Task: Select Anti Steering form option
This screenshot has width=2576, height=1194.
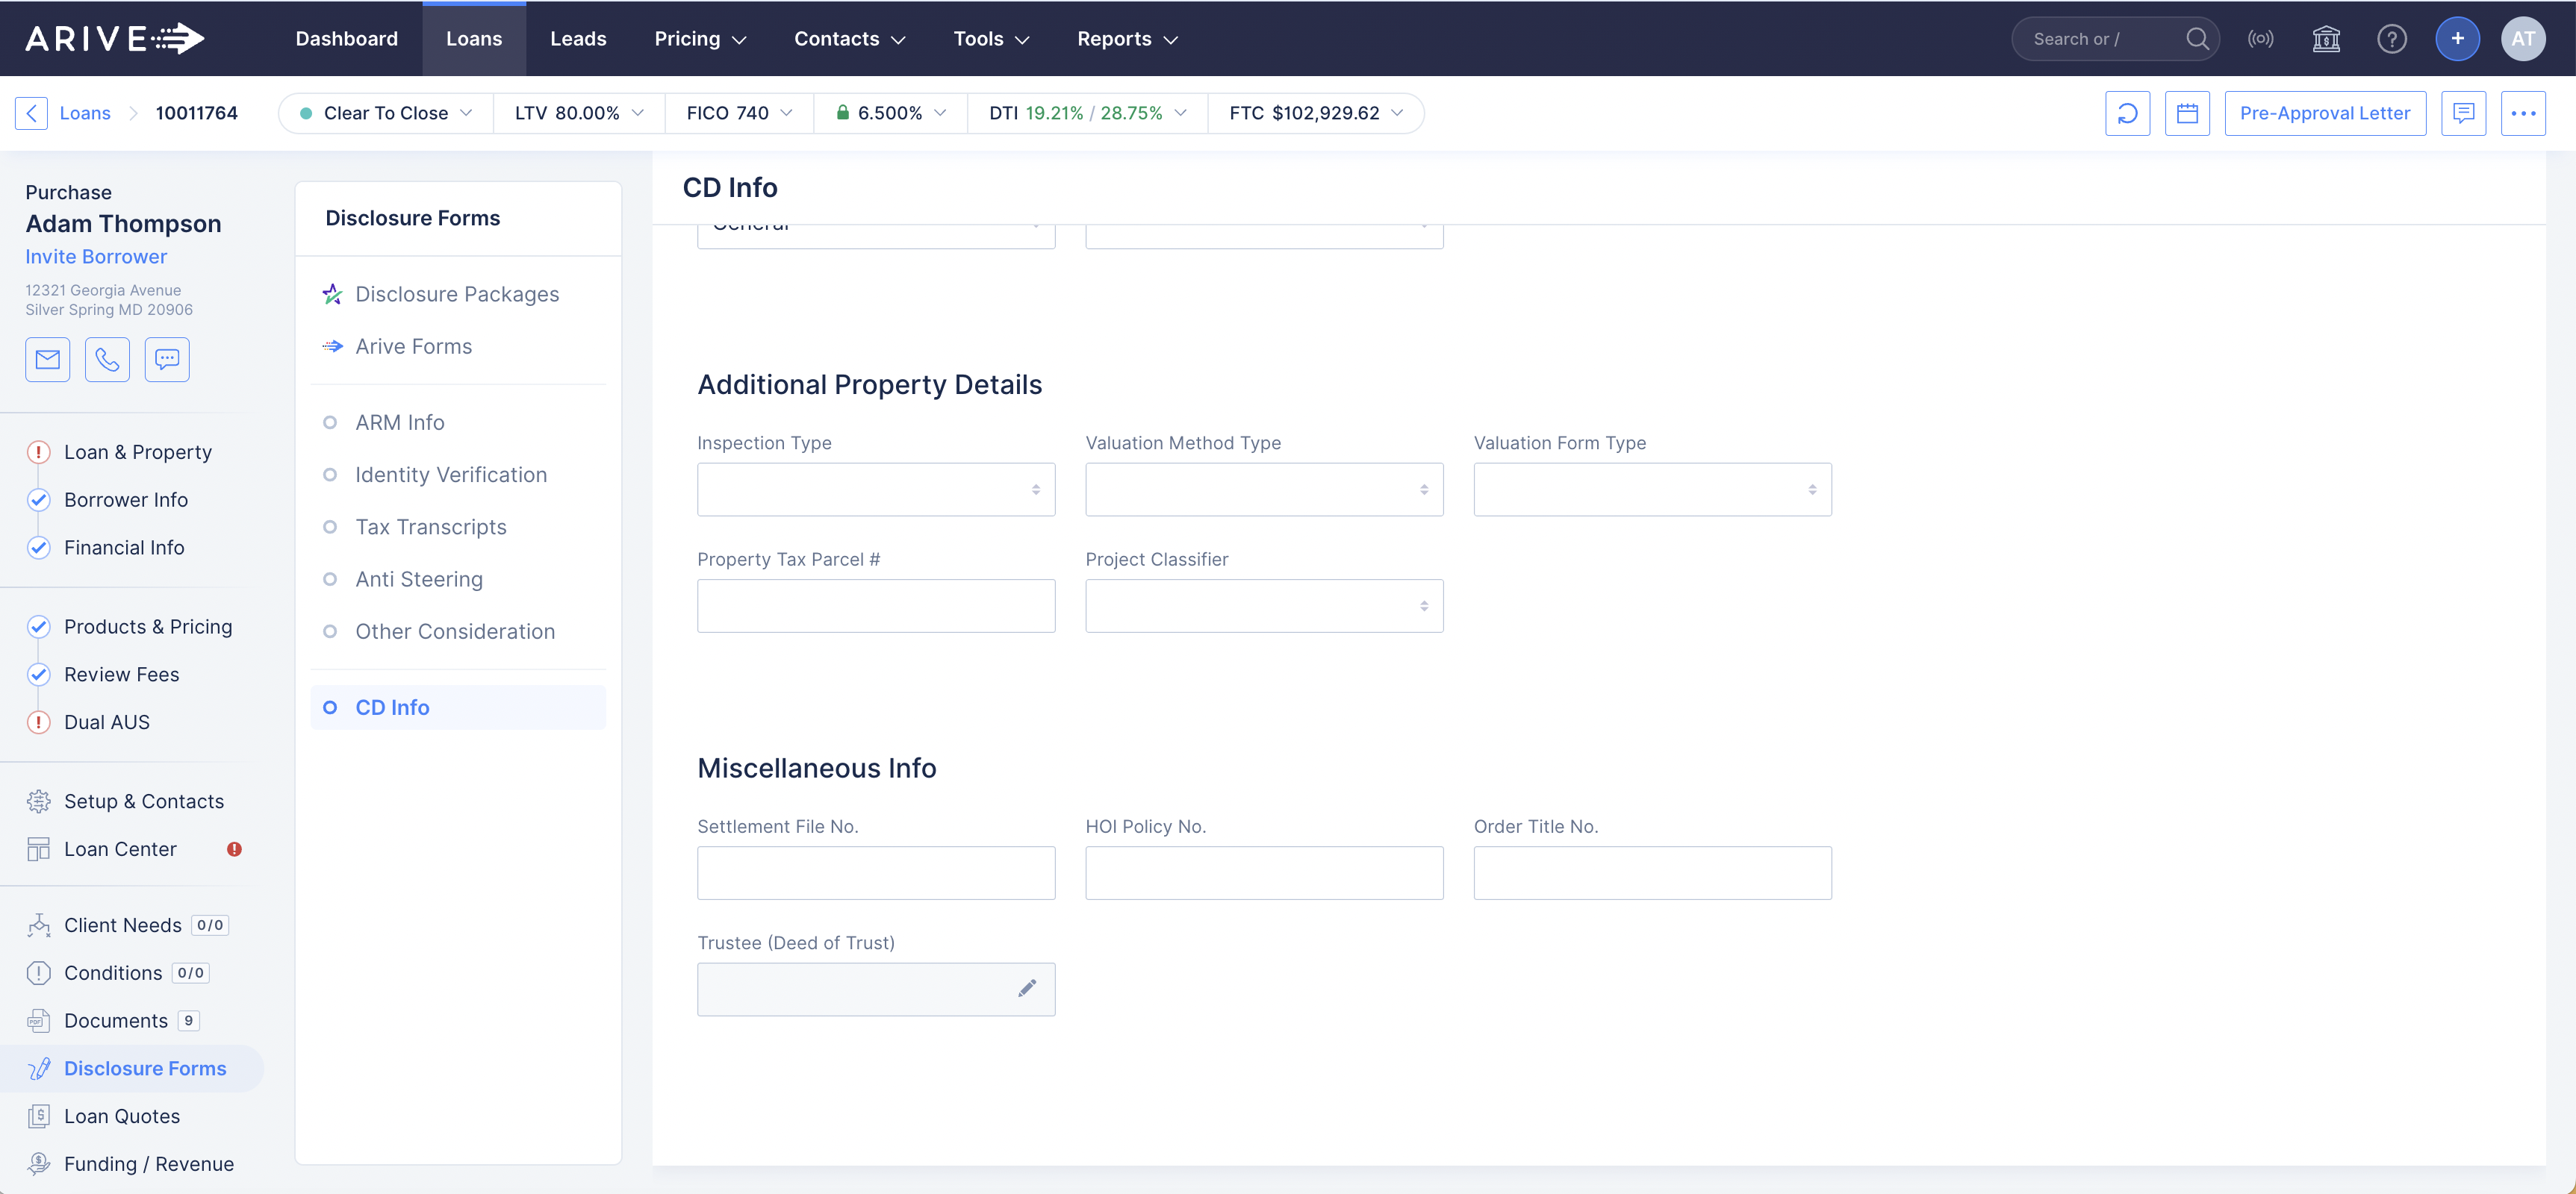Action: [x=418, y=580]
